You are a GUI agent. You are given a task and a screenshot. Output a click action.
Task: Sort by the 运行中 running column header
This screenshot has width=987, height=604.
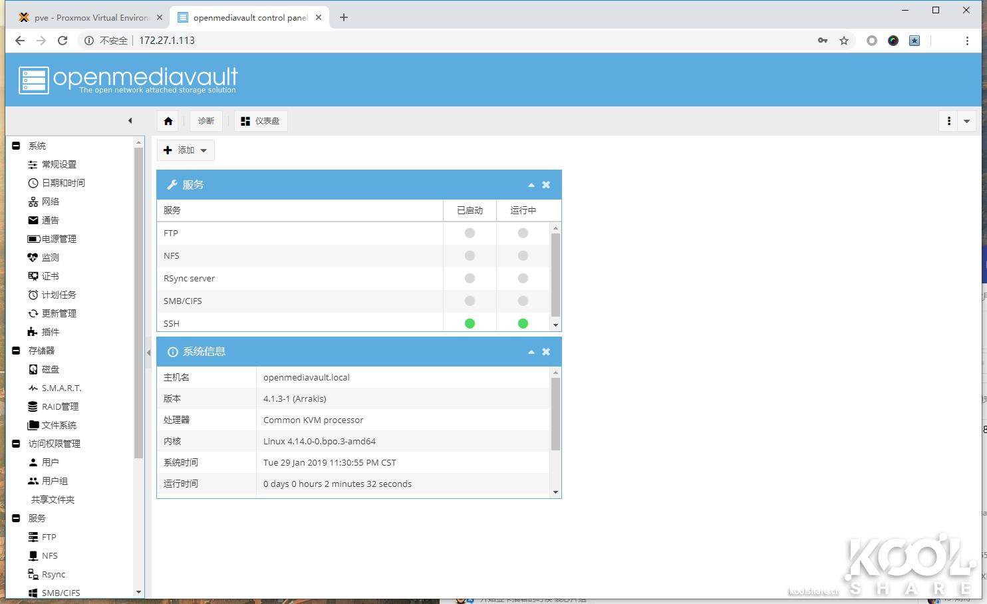[x=523, y=210]
